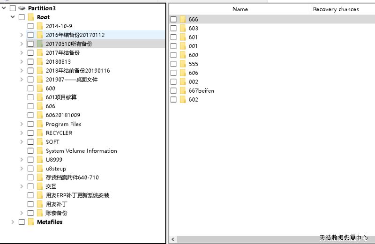Click the 667beifen folder icon

[183, 91]
